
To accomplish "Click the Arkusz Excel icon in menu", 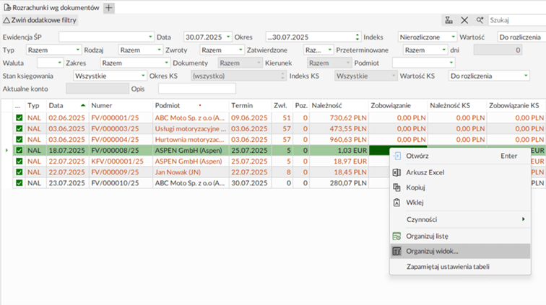I will pos(396,172).
